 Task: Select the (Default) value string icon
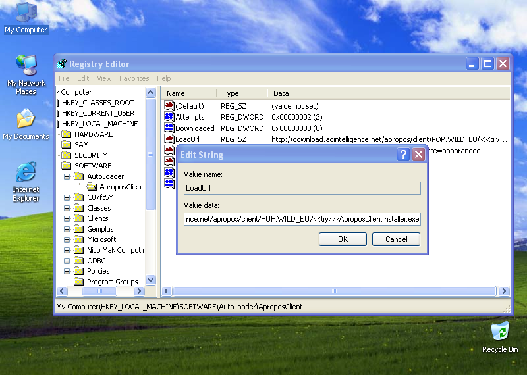(x=169, y=105)
